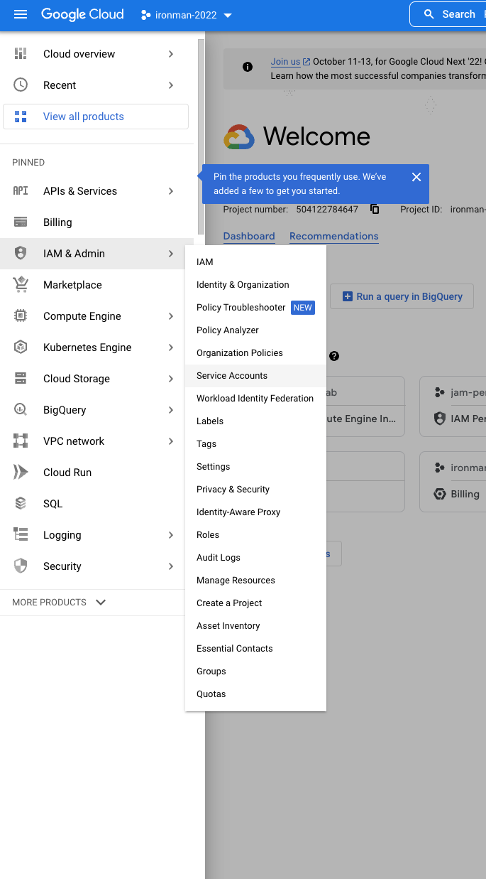Expand the Cloud overview submenu arrow
Screen dimensions: 486x879
coord(171,54)
